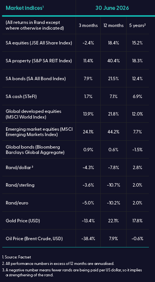
Task: Click the Rand/euro row label
Action: click(x=17, y=203)
